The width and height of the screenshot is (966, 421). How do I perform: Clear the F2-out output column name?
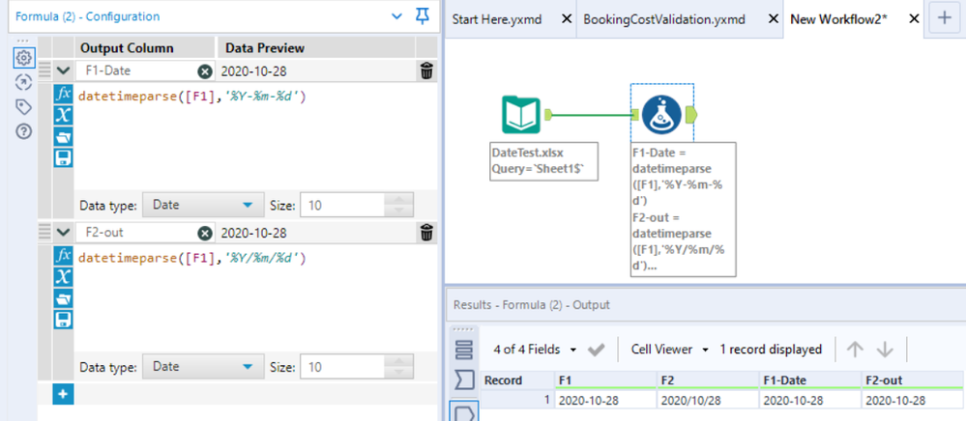click(205, 233)
